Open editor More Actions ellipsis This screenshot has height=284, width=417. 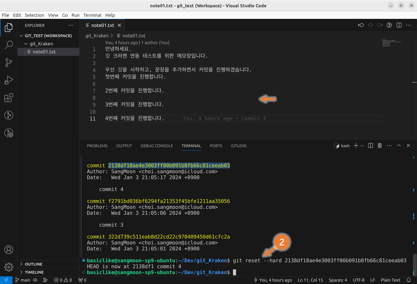click(x=408, y=25)
